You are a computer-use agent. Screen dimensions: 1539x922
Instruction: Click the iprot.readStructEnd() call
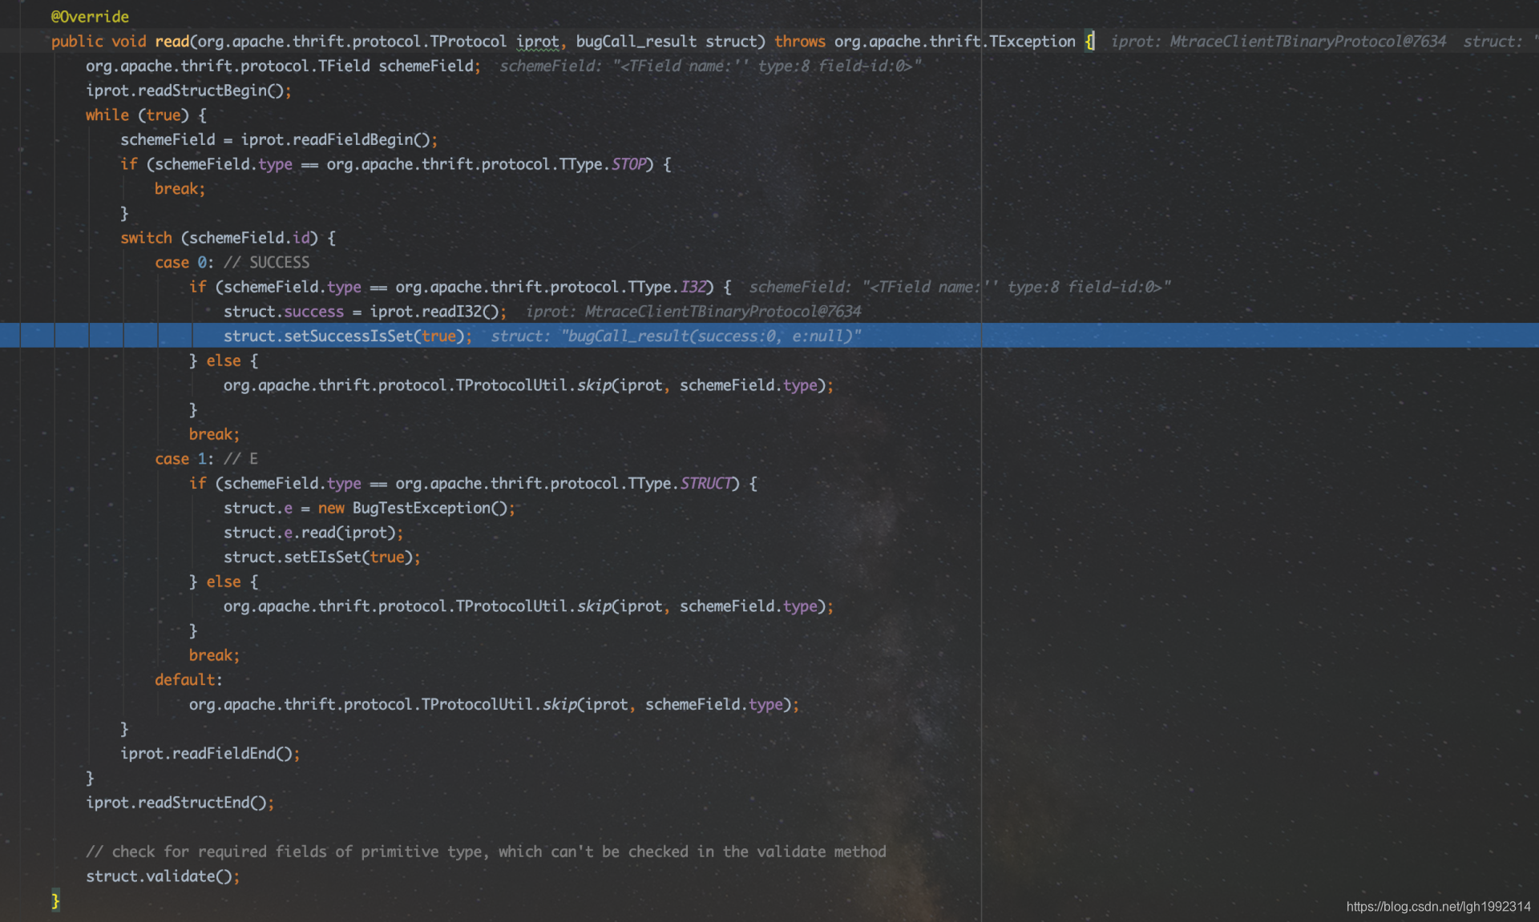180,803
